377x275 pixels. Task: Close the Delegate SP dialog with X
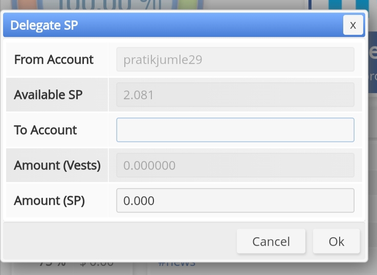(x=353, y=25)
